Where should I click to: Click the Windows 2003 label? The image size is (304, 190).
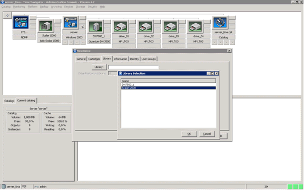[74, 37]
